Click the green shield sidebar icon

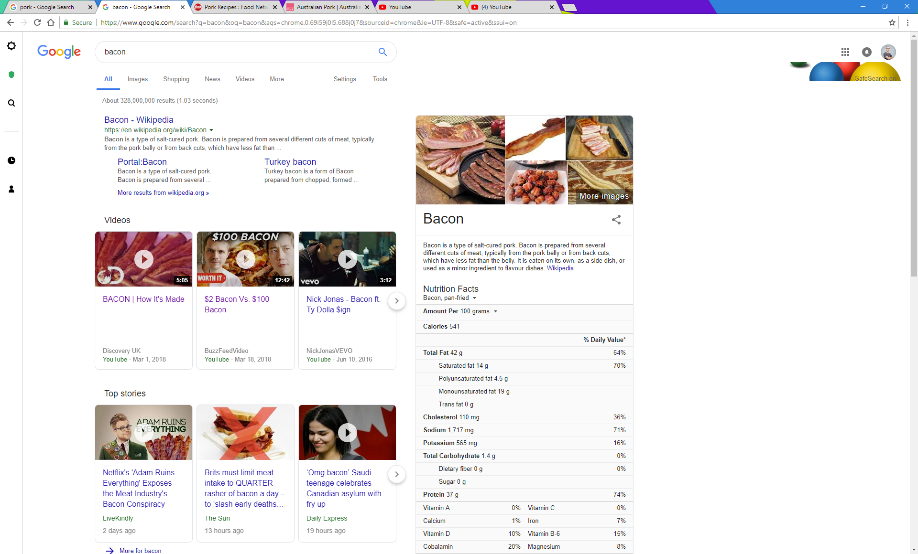(11, 75)
